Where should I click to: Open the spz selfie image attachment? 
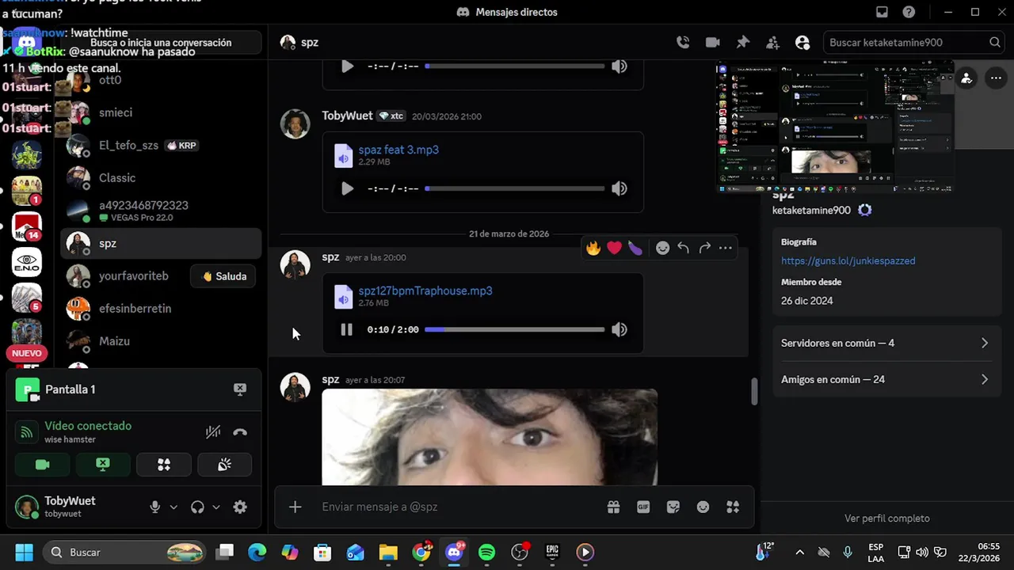(490, 437)
